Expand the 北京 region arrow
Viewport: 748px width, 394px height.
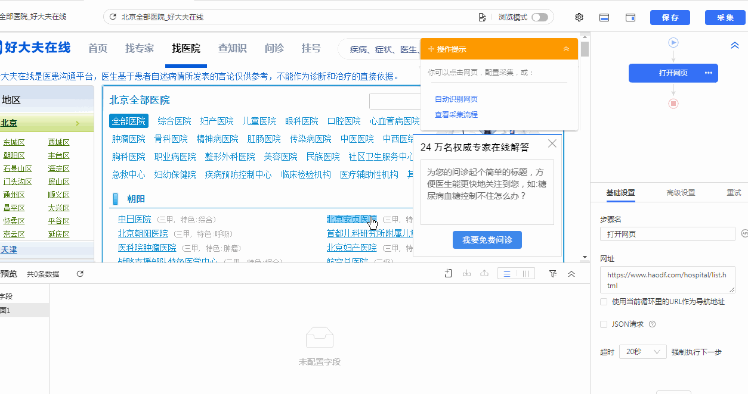(78, 124)
